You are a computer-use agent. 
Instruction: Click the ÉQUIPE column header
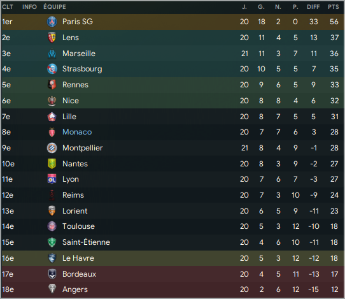click(55, 7)
